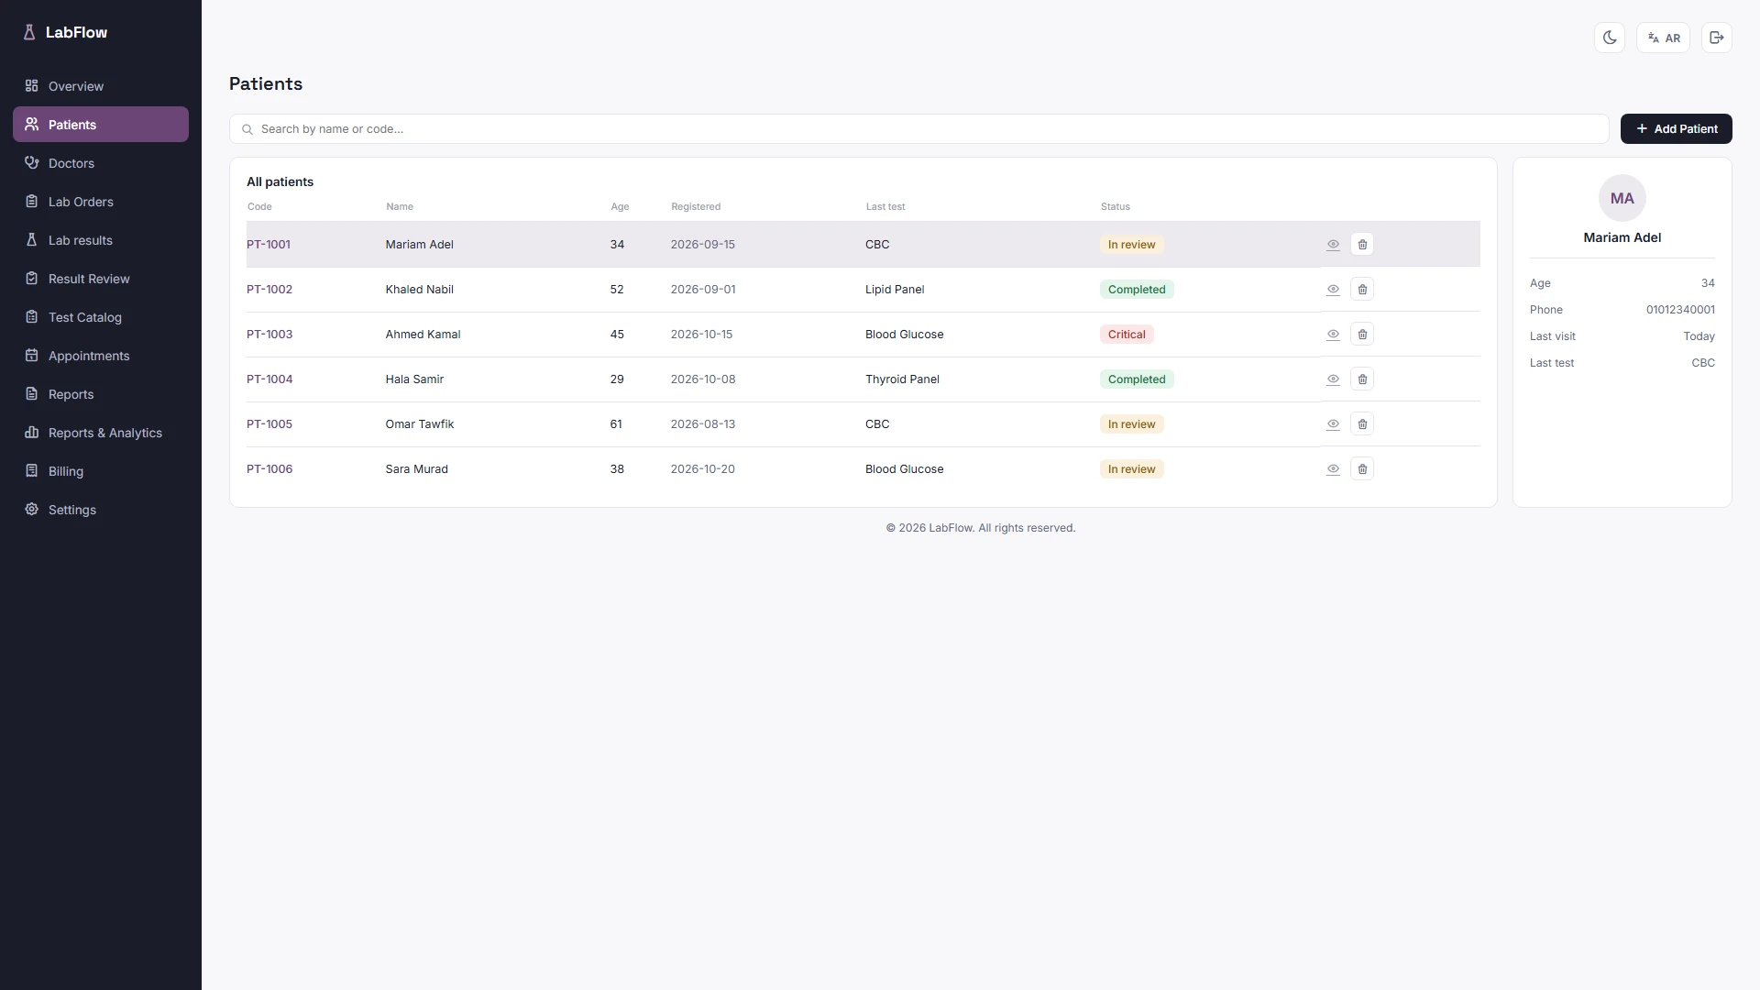Click Omar Tawfik's In review badge
The height and width of the screenshot is (990, 1760).
(1131, 424)
